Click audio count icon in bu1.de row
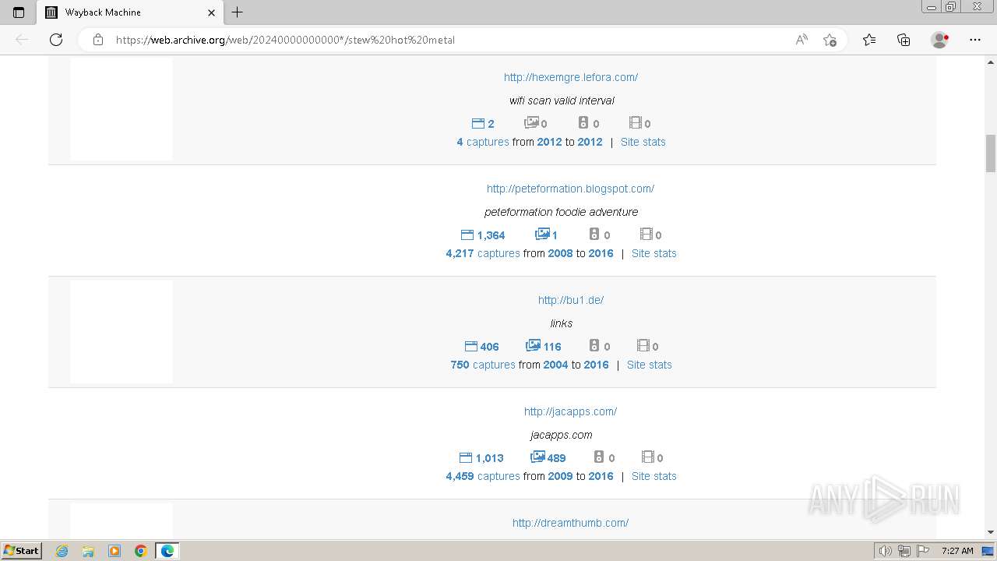 pos(594,345)
